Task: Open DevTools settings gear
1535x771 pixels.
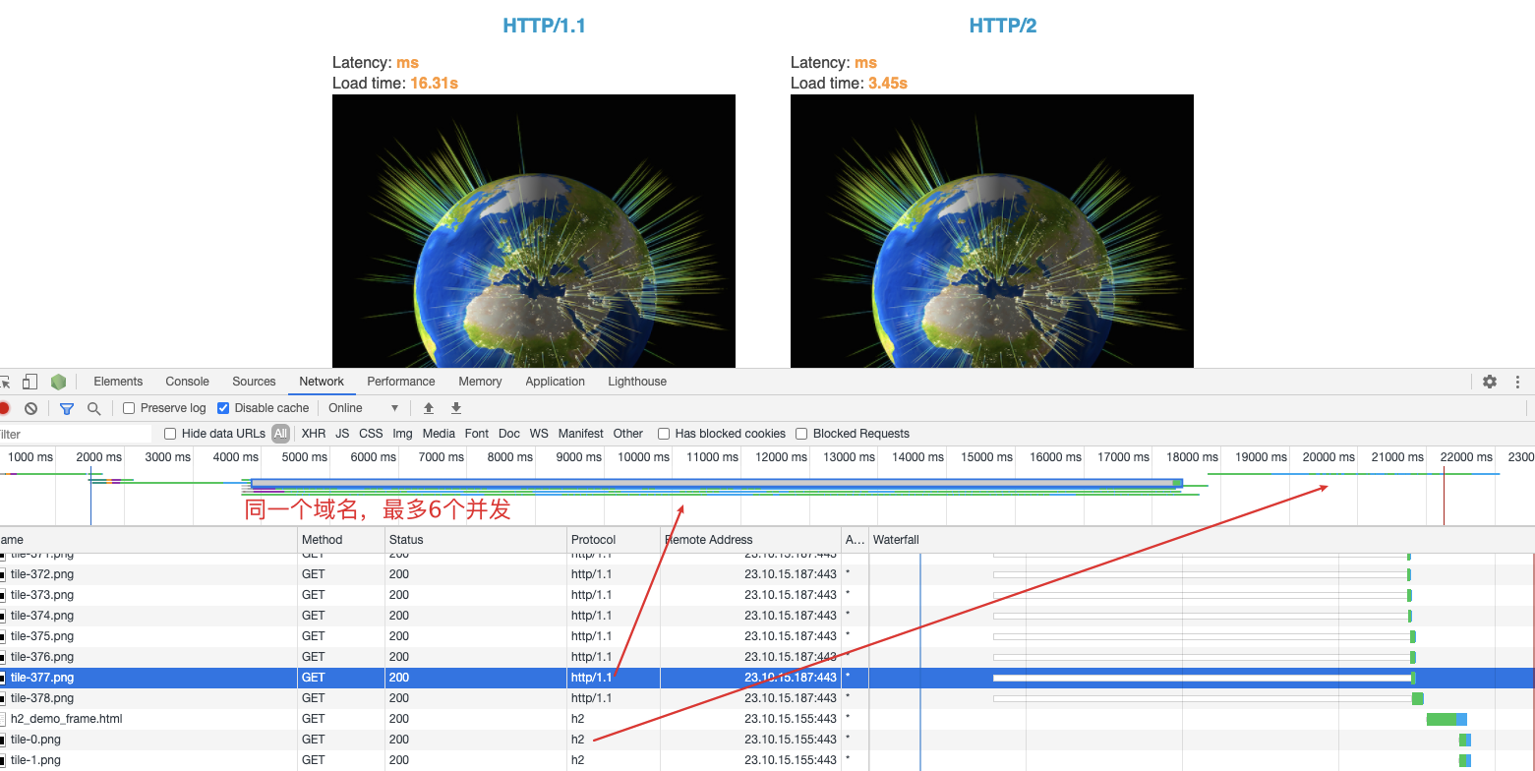Action: (1490, 382)
